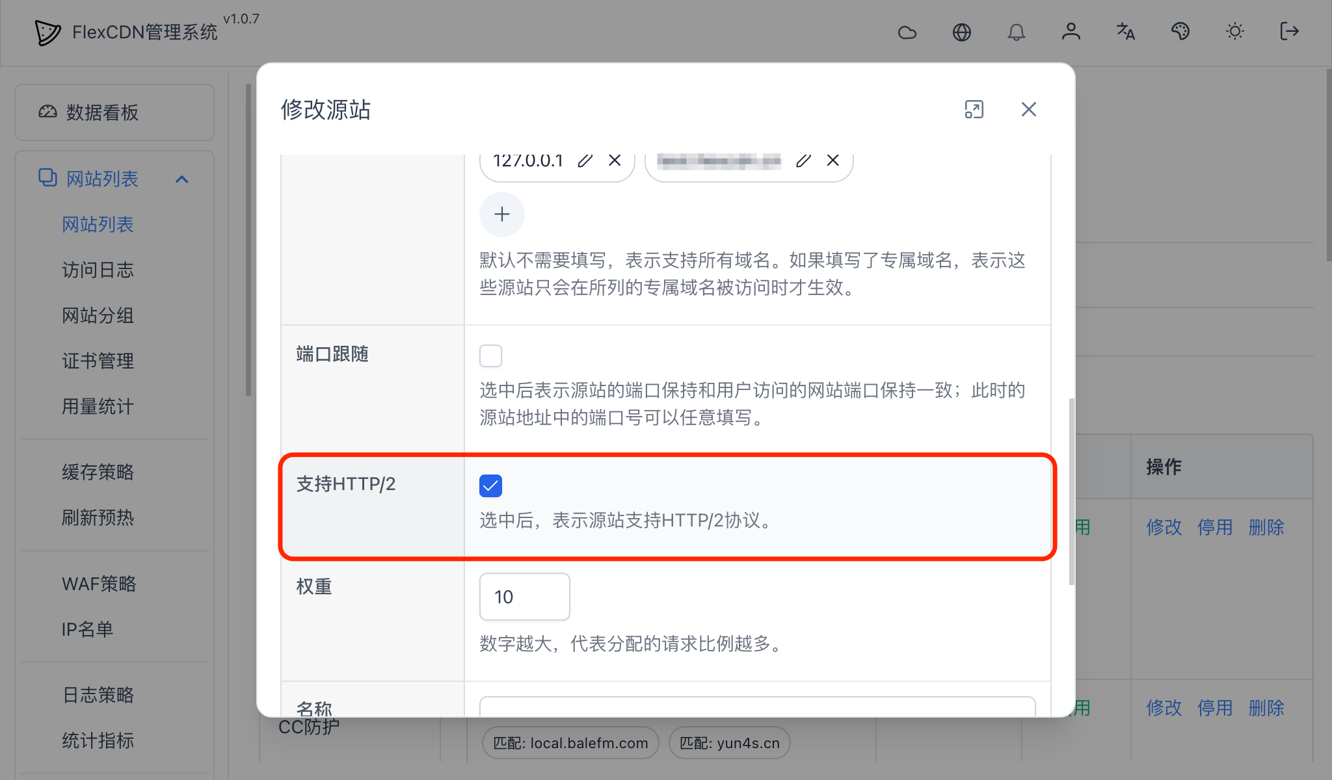Collapse the 网站列表 sidebar section
Image resolution: width=1332 pixels, height=780 pixels.
(x=181, y=179)
